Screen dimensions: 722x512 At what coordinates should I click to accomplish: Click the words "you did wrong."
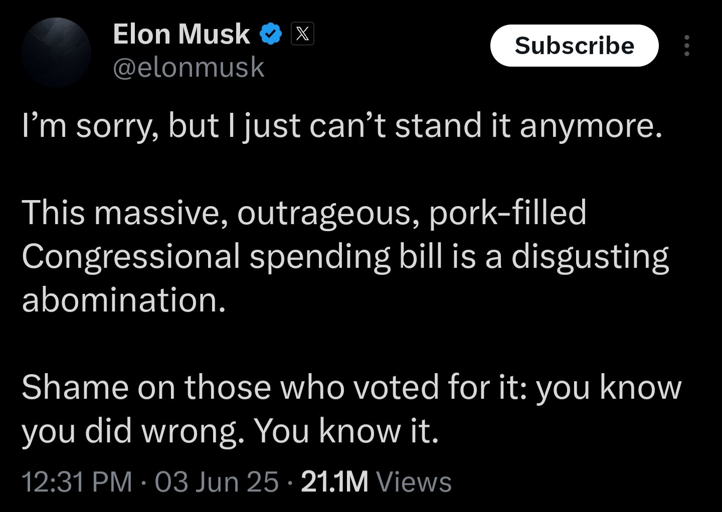[133, 431]
